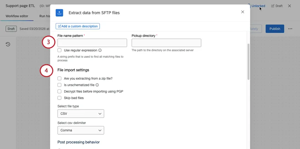300x149 pixels.
Task: Switch to the Workflow editor tab
Action: click(17, 16)
